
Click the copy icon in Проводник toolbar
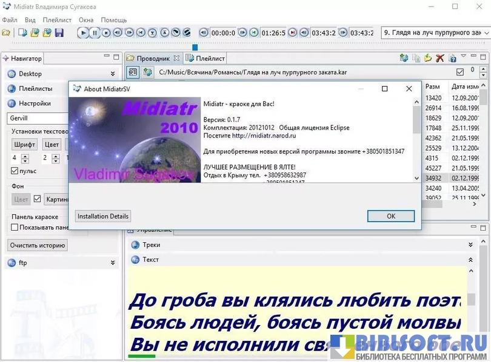[x=416, y=59]
